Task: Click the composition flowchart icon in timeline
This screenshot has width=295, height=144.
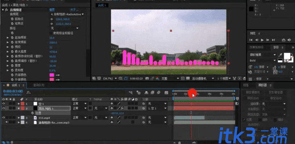Action: click(131, 93)
